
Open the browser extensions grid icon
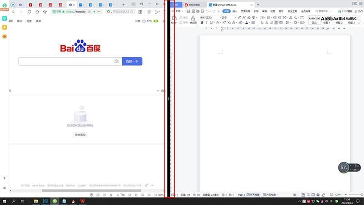point(140,12)
